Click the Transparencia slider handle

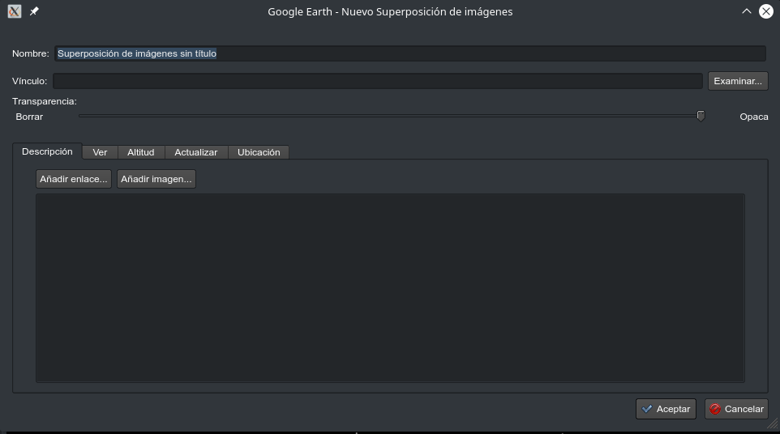pos(701,116)
